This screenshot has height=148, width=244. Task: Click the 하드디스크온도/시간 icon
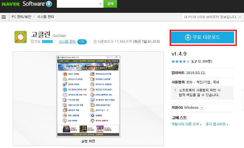point(93,89)
